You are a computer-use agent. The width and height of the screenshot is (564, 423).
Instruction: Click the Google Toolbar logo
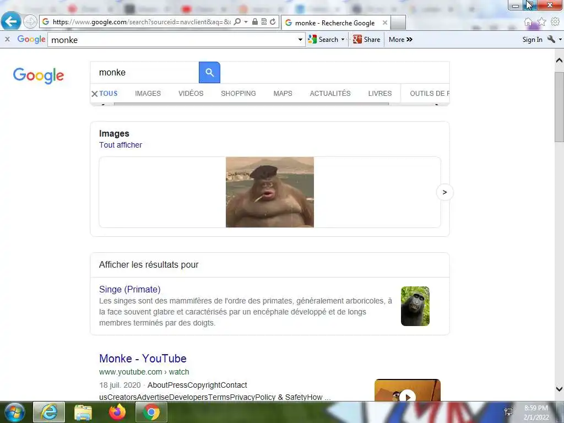tap(31, 39)
